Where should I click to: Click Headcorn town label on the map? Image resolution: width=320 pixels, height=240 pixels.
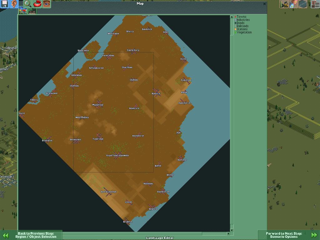[x=134, y=108]
